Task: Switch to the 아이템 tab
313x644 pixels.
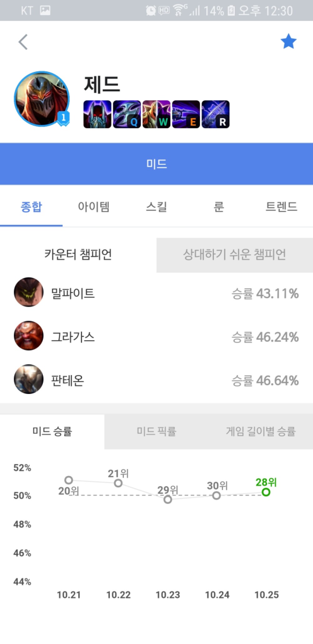Action: pyautogui.click(x=94, y=207)
